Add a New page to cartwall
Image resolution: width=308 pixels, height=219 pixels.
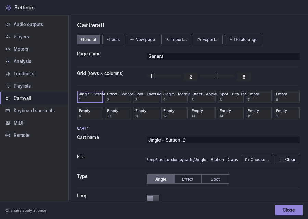tap(142, 39)
